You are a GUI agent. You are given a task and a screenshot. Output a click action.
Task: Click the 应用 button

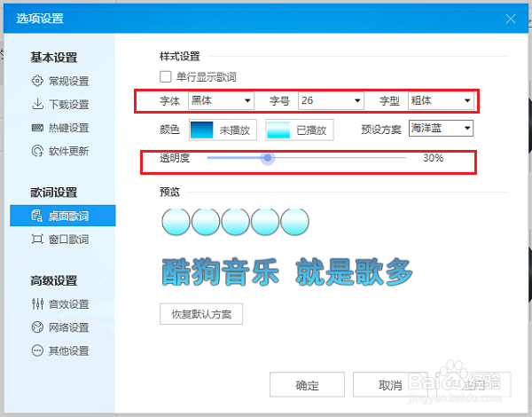click(473, 385)
